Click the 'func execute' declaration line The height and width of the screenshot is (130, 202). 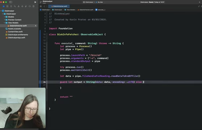click(89, 43)
